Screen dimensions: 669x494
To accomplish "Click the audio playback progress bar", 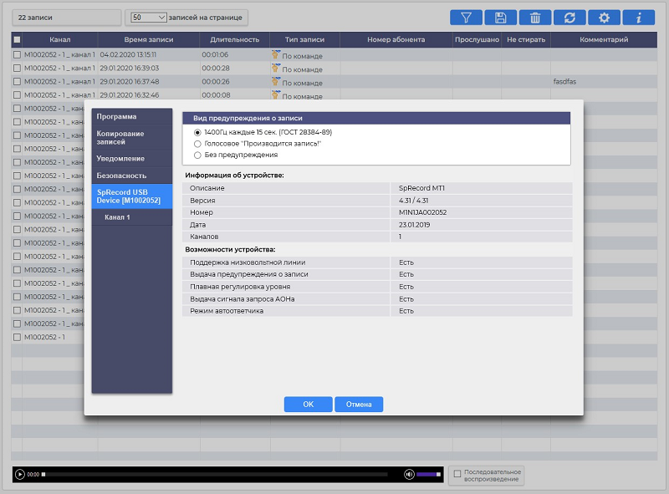I will click(215, 475).
